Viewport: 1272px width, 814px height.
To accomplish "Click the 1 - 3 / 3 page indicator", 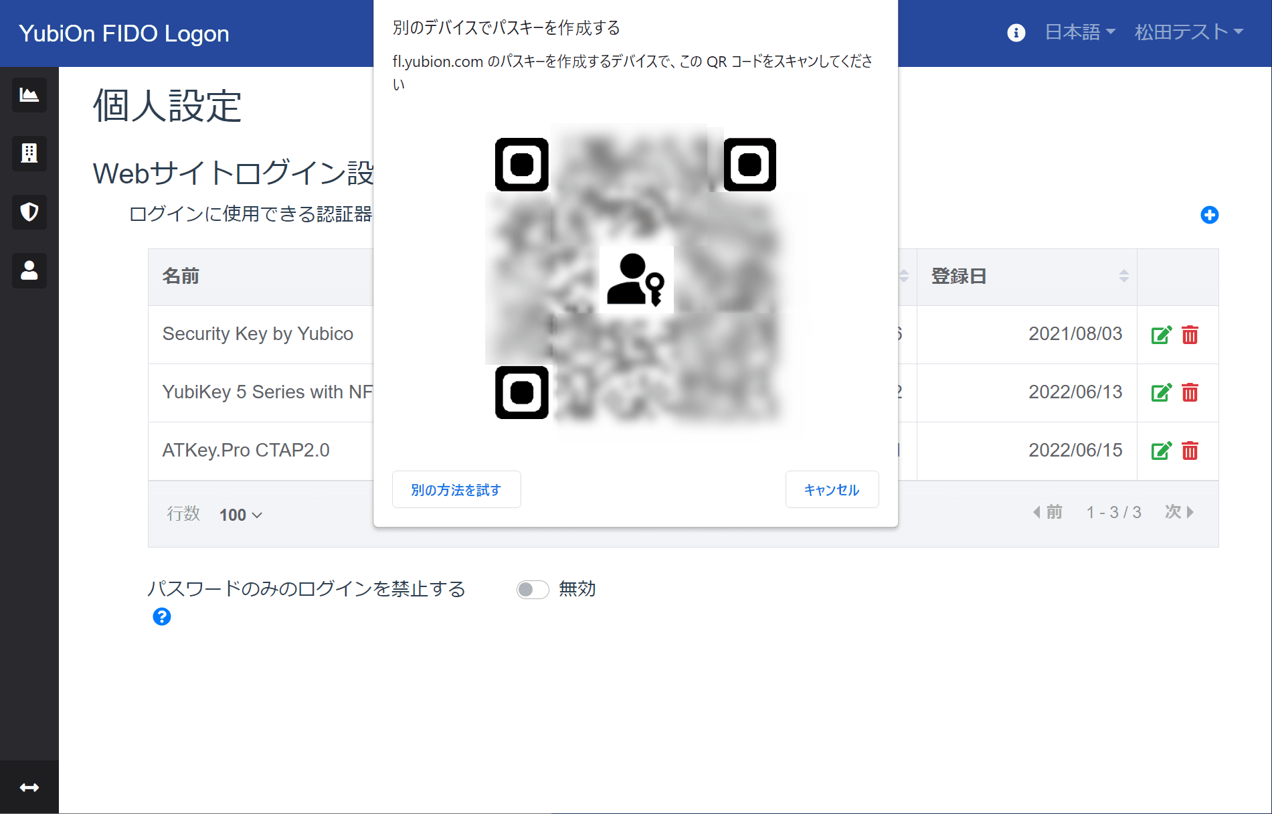I will (1114, 512).
